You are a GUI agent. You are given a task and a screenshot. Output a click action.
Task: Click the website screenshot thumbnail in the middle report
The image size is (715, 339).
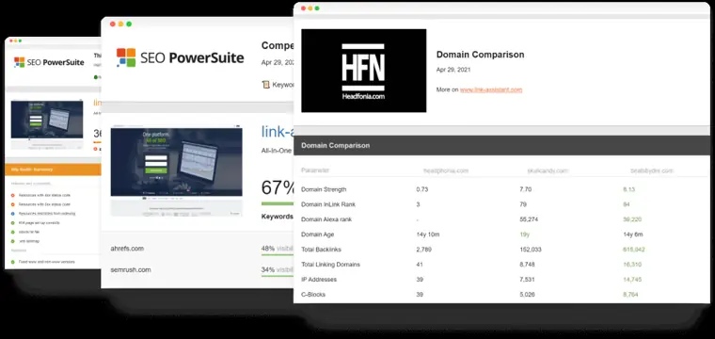[177, 170]
